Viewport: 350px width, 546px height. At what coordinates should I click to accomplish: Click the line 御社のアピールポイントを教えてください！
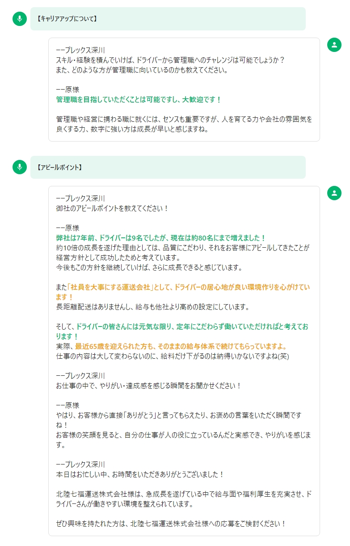(x=112, y=208)
